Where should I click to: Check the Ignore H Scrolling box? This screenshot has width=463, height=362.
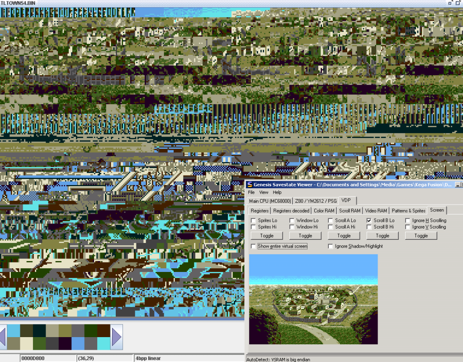(x=408, y=221)
